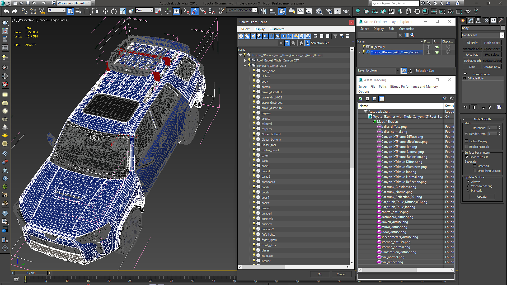Click the keyword search input field

[x=395, y=3]
